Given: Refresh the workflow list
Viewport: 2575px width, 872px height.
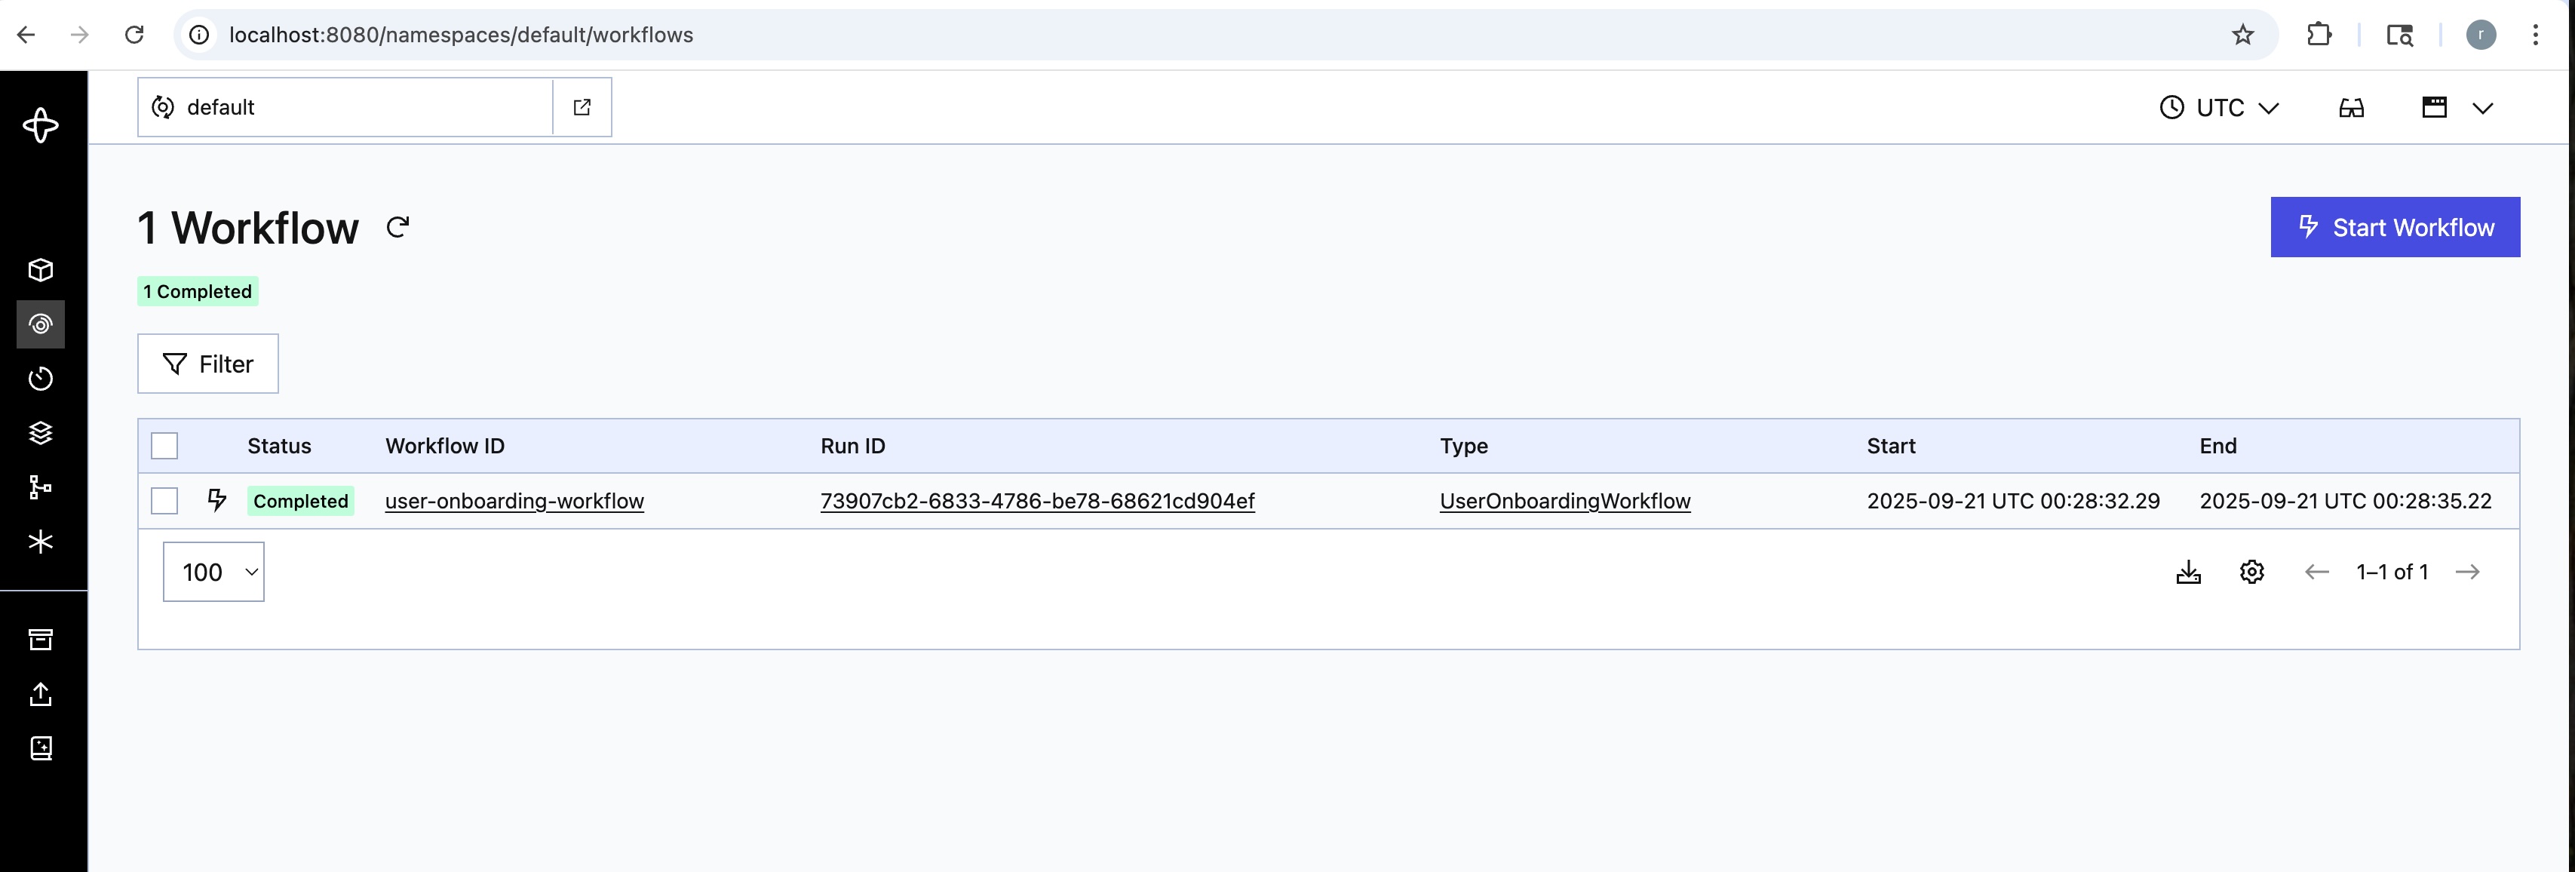Looking at the screenshot, I should [397, 227].
